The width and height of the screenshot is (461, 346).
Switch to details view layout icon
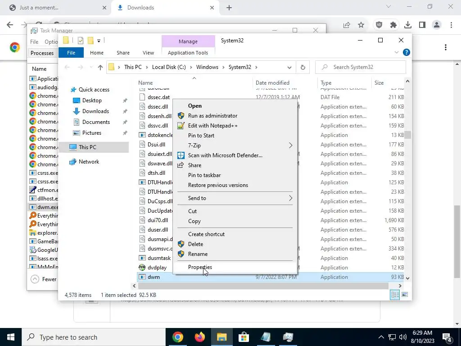395,295
